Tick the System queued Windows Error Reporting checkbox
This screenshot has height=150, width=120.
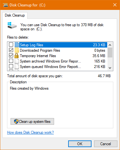(x=11, y=66)
